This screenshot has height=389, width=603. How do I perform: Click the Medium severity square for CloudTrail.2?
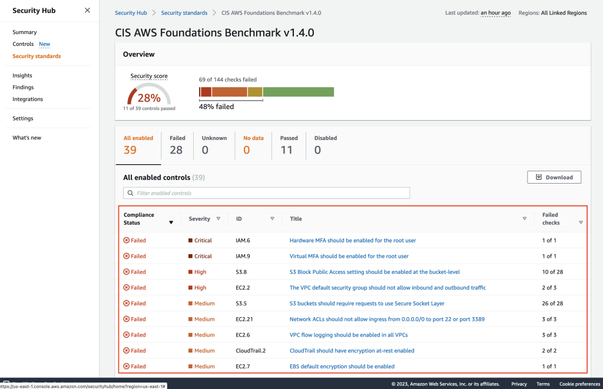tap(190, 351)
